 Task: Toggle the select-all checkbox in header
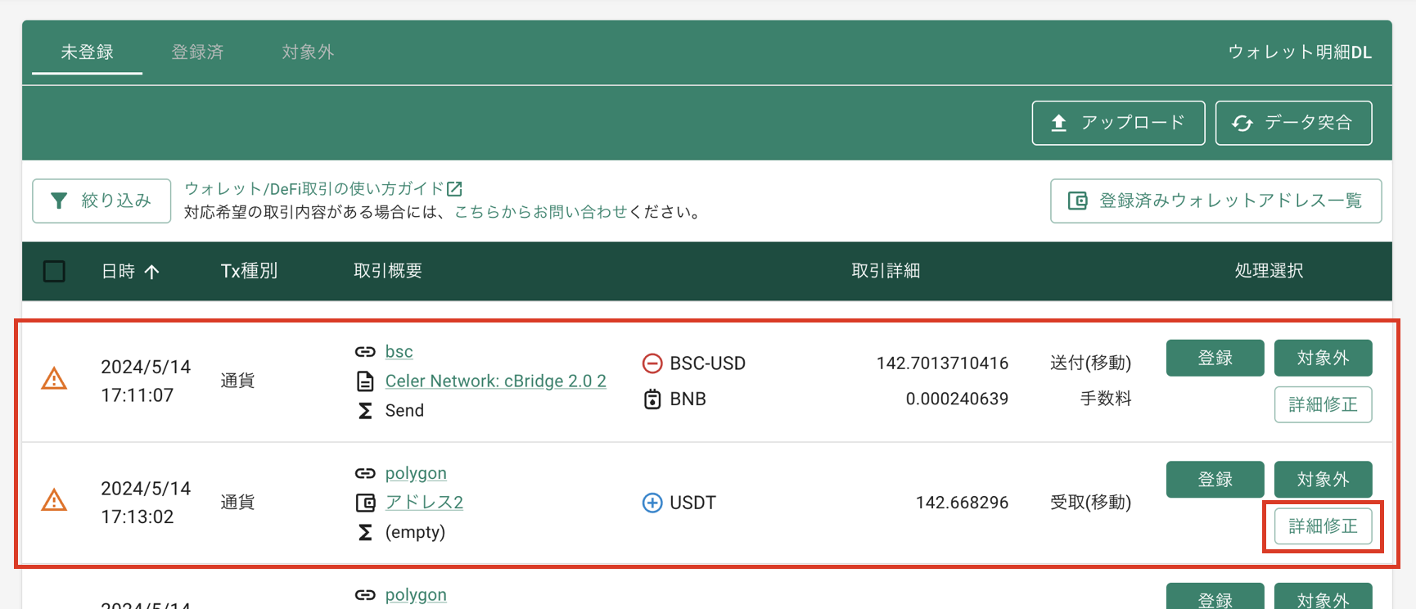[54, 271]
